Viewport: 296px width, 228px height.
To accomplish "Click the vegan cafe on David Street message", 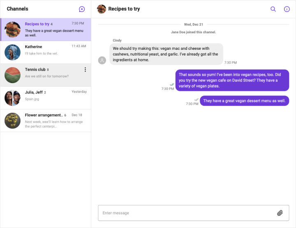I will (x=232, y=80).
